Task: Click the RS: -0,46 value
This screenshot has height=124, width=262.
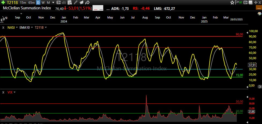Action: click(141, 9)
